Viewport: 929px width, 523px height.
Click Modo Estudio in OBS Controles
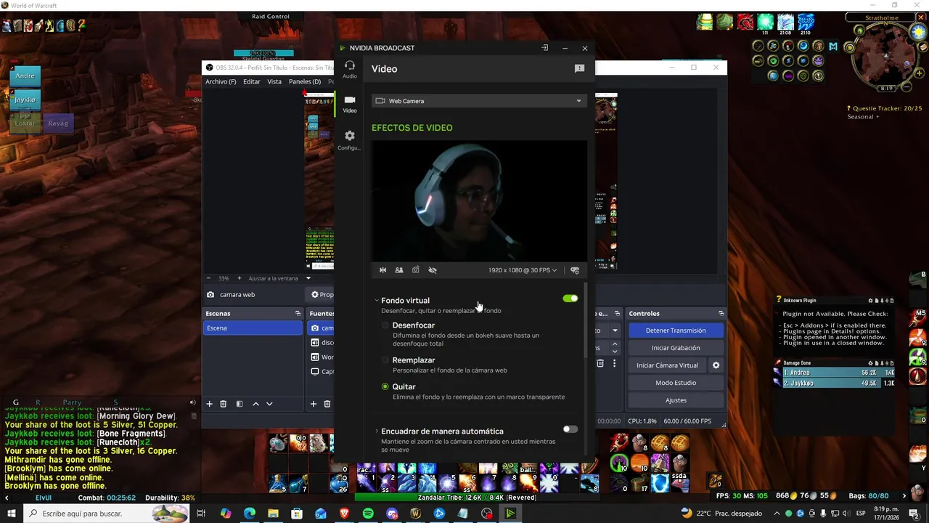676,383
